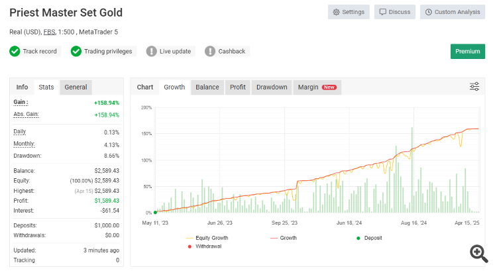Click the Balance $2,589.43 value
This screenshot has height=271, width=497.
(107, 171)
